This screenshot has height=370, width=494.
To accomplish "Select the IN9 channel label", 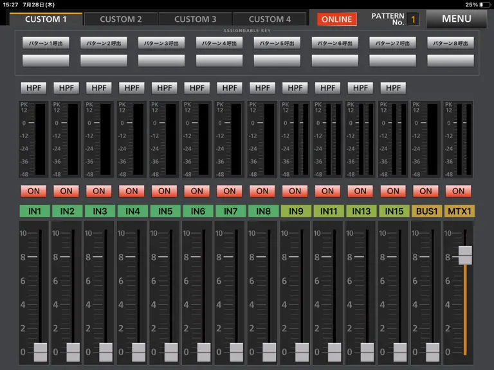I will pos(296,211).
